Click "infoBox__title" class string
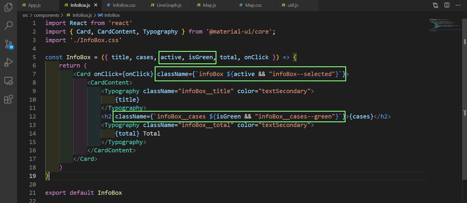467x203 pixels. tap(206, 91)
